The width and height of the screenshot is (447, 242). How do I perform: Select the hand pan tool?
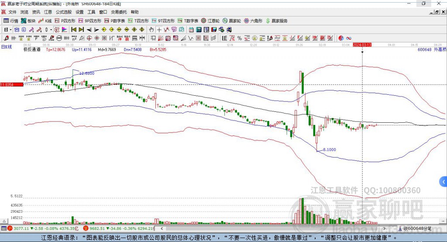pyautogui.click(x=151, y=30)
